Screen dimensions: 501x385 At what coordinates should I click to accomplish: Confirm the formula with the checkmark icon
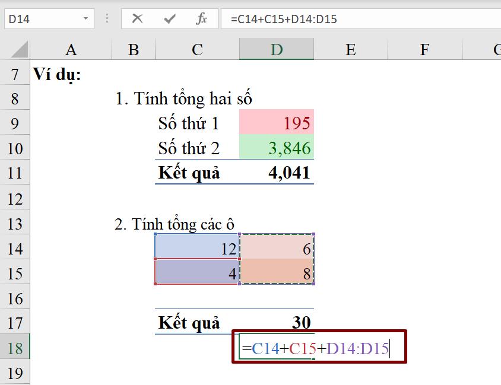click(x=170, y=18)
